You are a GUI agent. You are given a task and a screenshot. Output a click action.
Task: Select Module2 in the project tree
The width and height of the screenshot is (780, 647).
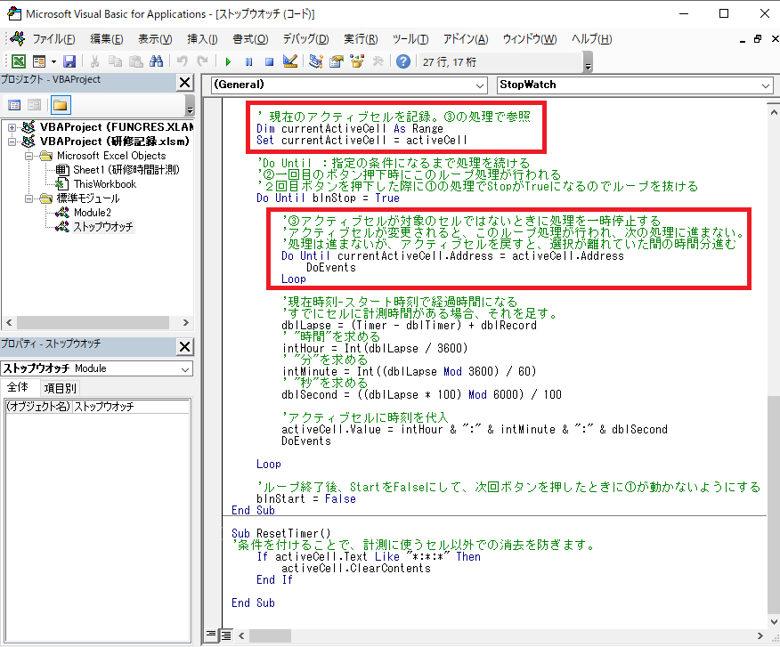pyautogui.click(x=93, y=213)
